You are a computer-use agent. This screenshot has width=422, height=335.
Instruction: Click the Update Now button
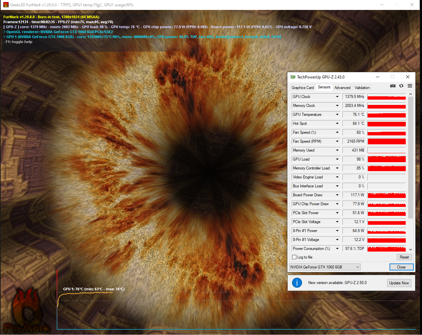399,283
